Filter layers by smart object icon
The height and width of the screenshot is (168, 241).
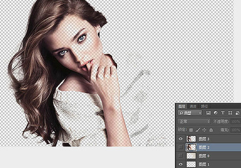[x=235, y=113]
